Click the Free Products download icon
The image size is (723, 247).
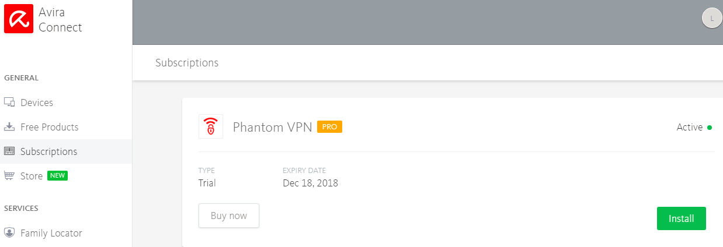pos(9,127)
